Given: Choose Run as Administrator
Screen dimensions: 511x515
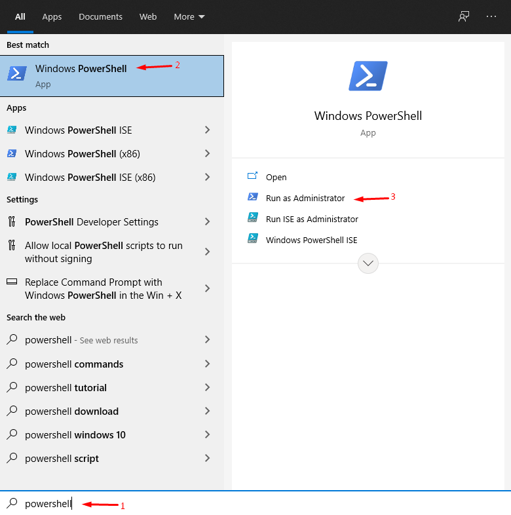Looking at the screenshot, I should pos(305,198).
